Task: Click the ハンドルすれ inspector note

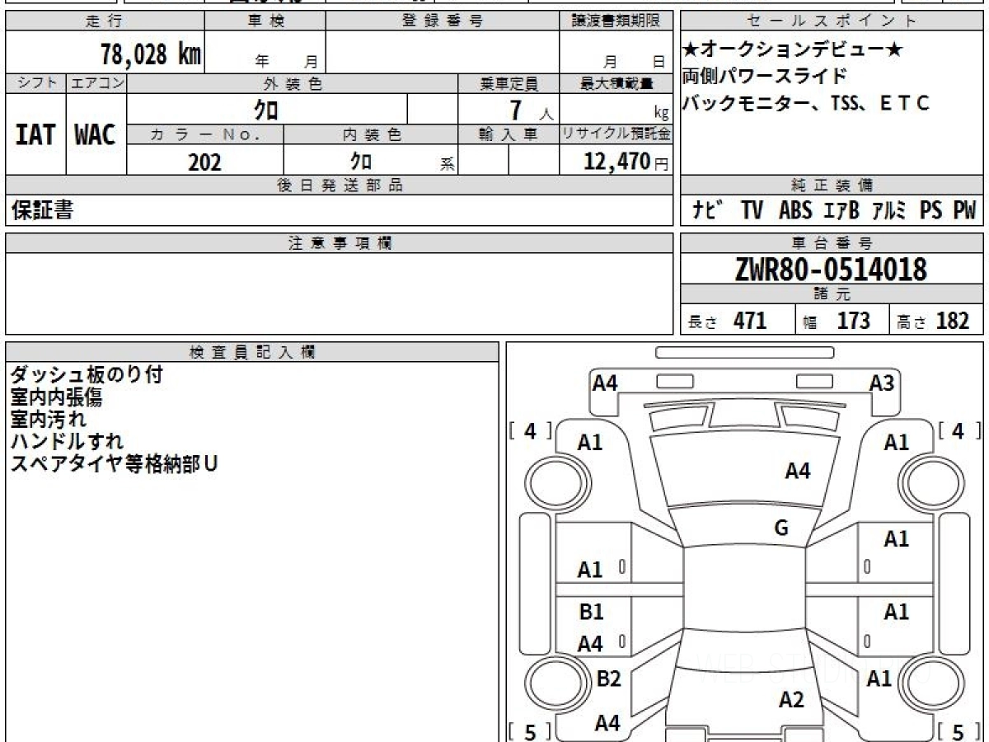Action: [66, 441]
